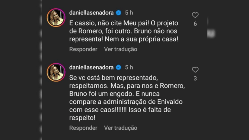Image resolution: width=249 pixels, height=140 pixels.
Task: Click the "5 h" timestamp on the "E cassio" comment
Action: pyautogui.click(x=129, y=13)
